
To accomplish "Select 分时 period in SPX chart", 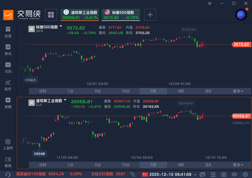I will pos(43,91).
